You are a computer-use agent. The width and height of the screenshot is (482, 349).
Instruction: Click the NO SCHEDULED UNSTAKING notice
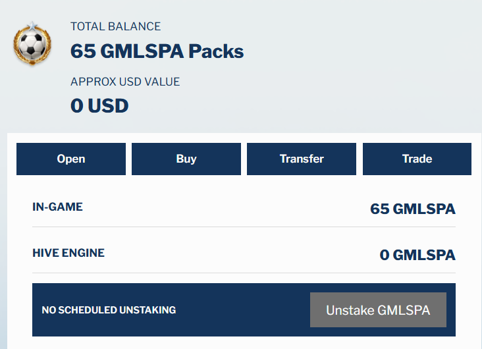click(x=109, y=310)
